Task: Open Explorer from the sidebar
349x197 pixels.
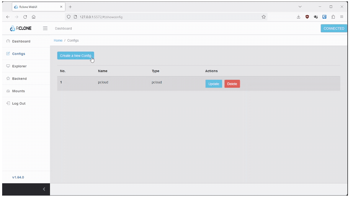Action: [19, 66]
